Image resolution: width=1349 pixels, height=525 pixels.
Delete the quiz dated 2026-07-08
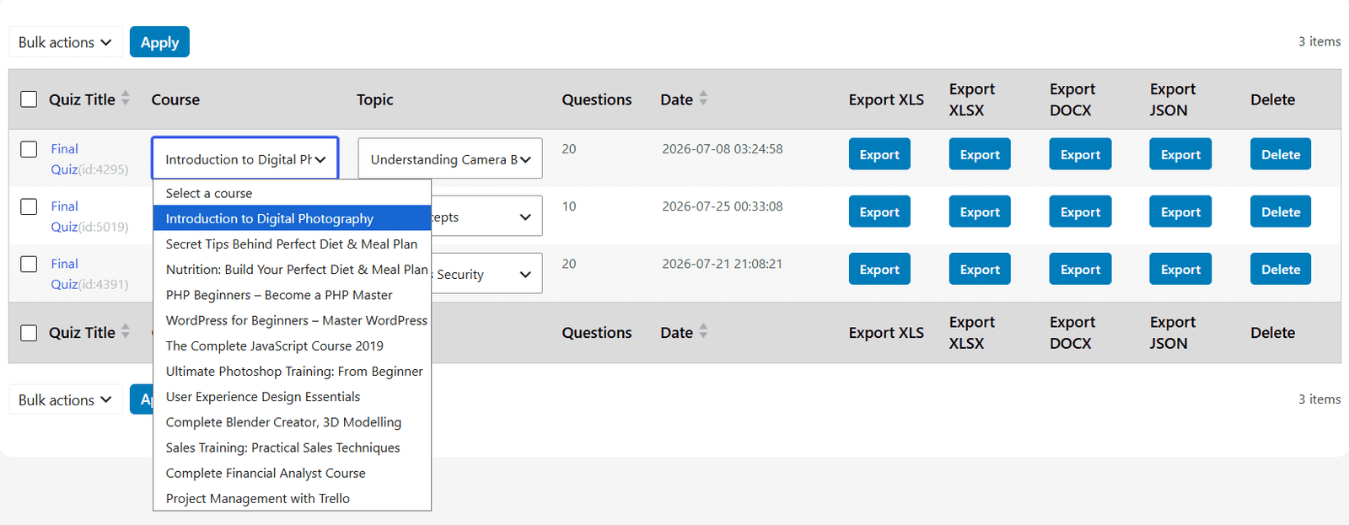tap(1280, 154)
